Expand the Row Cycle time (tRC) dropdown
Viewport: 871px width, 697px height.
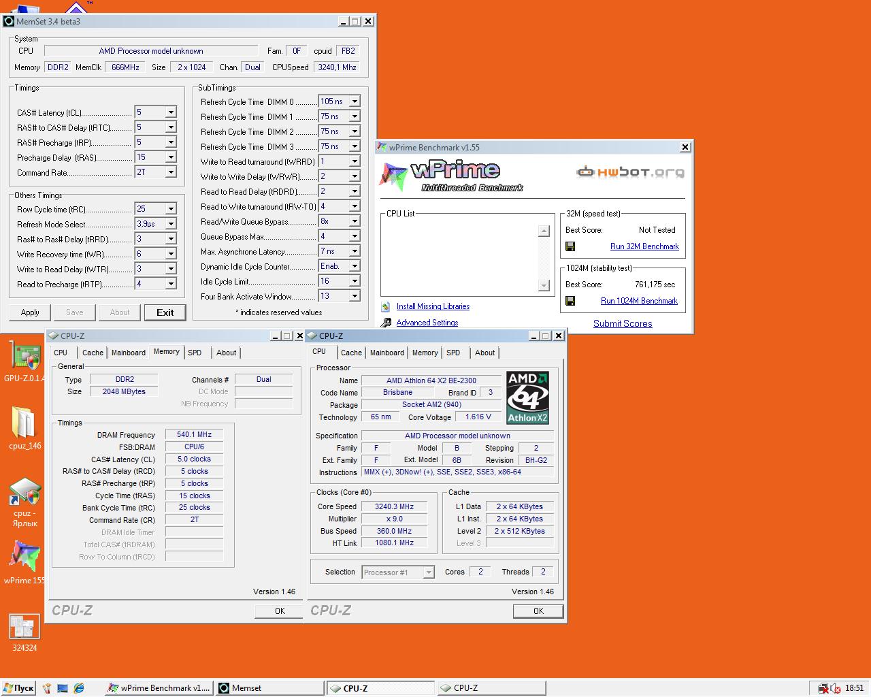click(171, 209)
